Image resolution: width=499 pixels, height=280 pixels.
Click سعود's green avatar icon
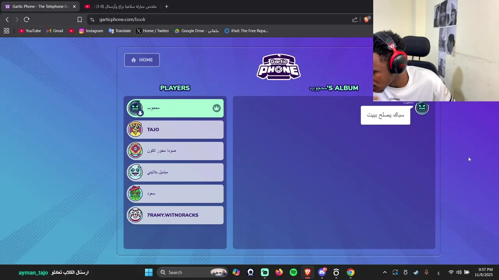[x=135, y=194]
